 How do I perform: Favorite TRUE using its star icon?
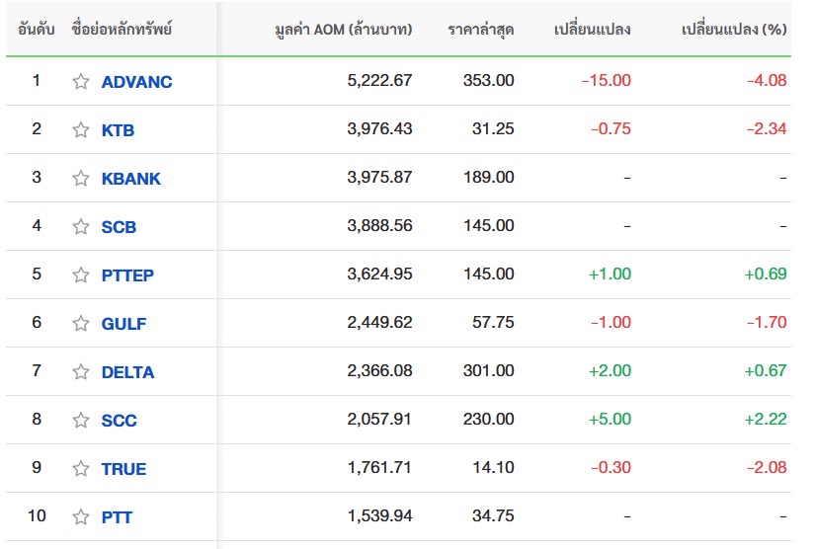[81, 469]
